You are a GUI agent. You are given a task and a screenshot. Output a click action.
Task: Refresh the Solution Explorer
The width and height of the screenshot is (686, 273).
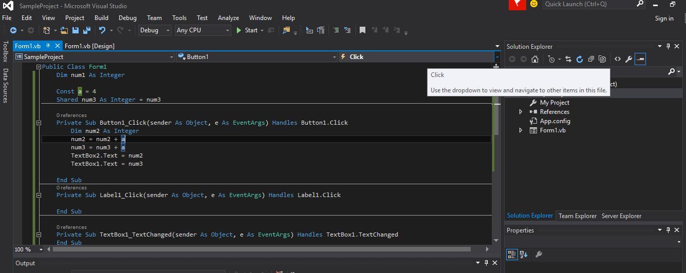coord(580,60)
